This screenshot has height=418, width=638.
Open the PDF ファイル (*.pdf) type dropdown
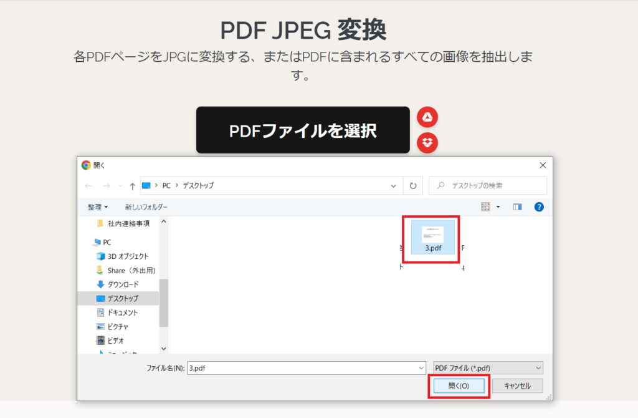[x=488, y=368]
